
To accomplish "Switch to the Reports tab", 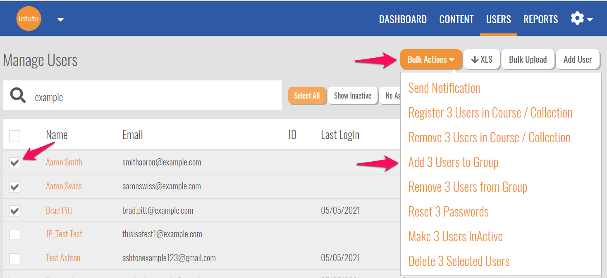I will point(540,19).
